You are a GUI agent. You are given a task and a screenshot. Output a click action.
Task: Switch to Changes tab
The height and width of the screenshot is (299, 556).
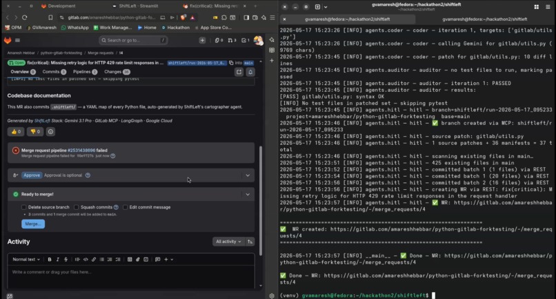point(117,72)
